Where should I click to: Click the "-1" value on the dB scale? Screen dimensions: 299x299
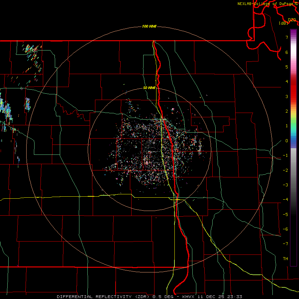click(285, 155)
